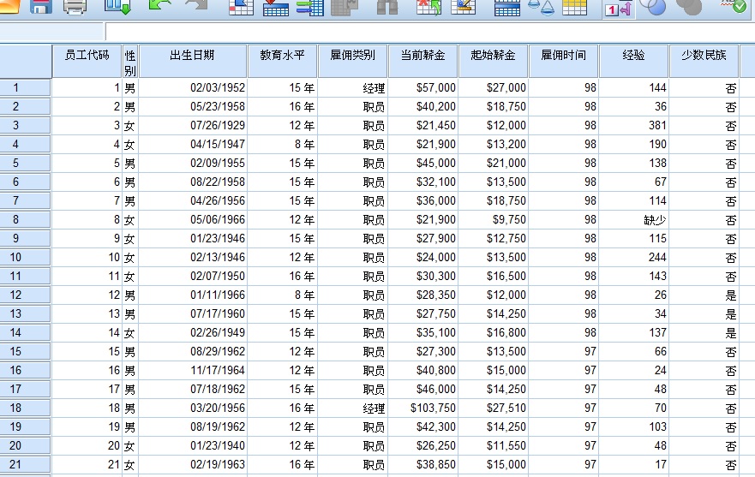This screenshot has width=755, height=477.
Task: Click the gender 女 cell in row 3
Action: pyautogui.click(x=130, y=126)
